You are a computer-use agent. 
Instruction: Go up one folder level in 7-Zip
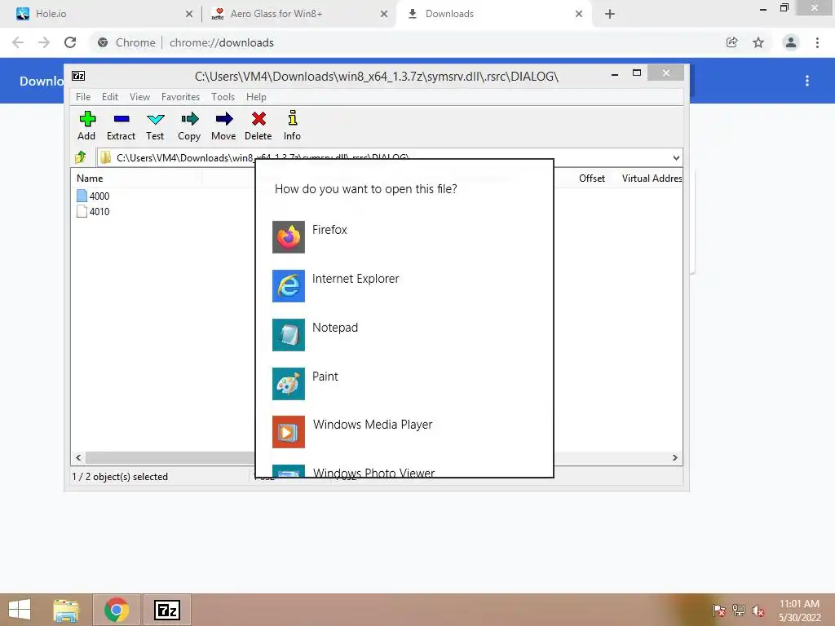[81, 157]
